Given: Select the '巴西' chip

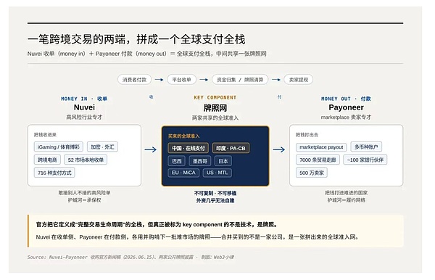Looking at the screenshot, I should click(177, 161).
